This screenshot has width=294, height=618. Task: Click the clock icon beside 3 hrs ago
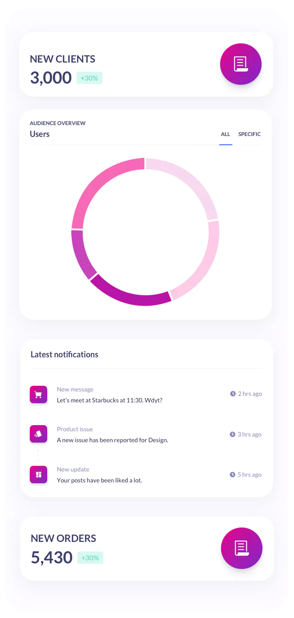[x=232, y=434]
